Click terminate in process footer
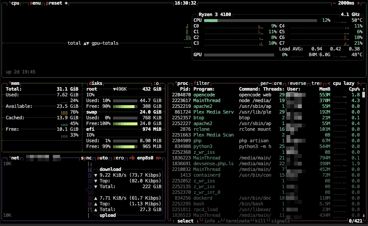This screenshot has width=368, height=226. (237, 221)
